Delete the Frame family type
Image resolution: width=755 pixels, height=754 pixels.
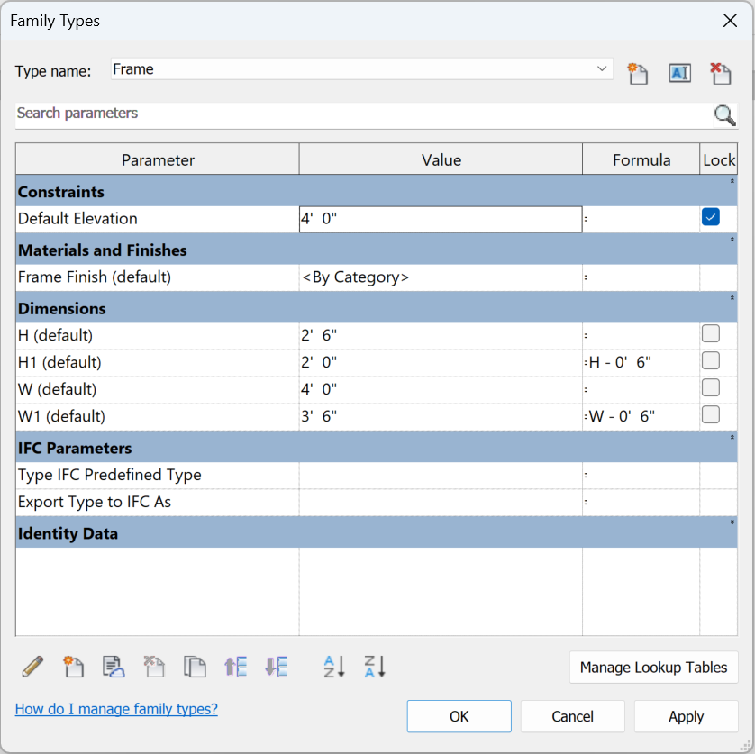coord(720,73)
